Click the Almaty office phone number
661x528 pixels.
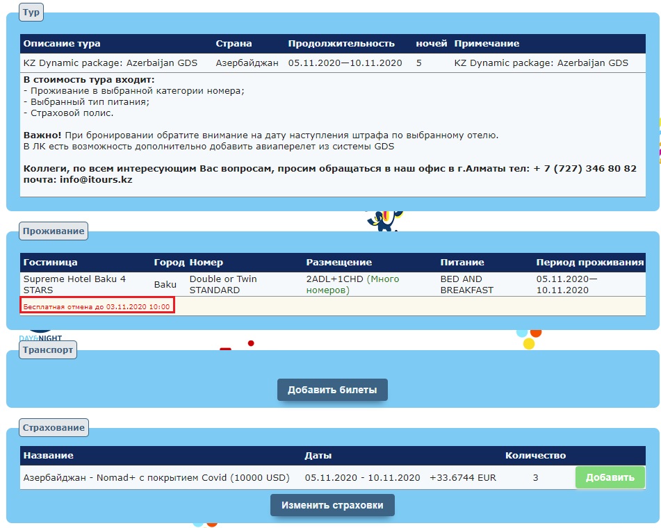point(585,168)
